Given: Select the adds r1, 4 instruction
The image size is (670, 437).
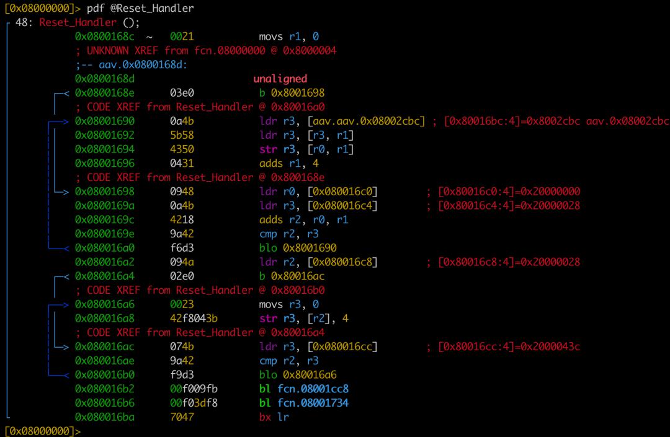Looking at the screenshot, I should point(289,163).
